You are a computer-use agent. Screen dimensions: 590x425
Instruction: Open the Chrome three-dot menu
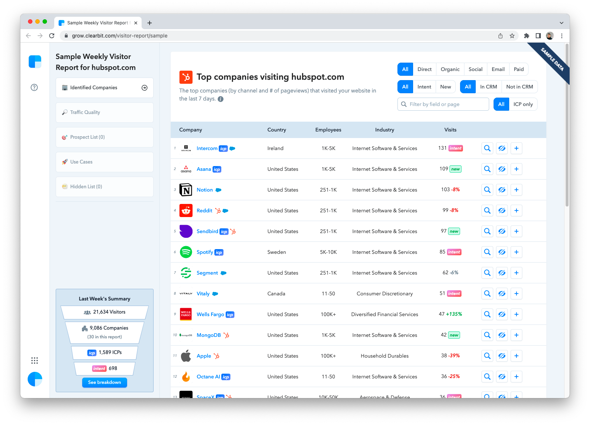pyautogui.click(x=562, y=36)
